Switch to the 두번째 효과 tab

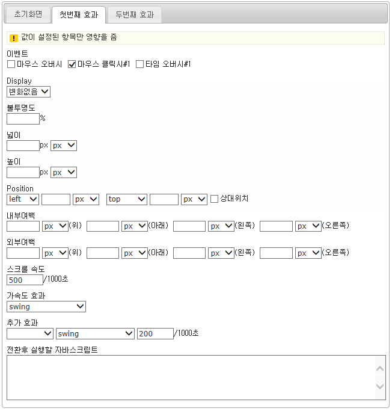click(135, 14)
